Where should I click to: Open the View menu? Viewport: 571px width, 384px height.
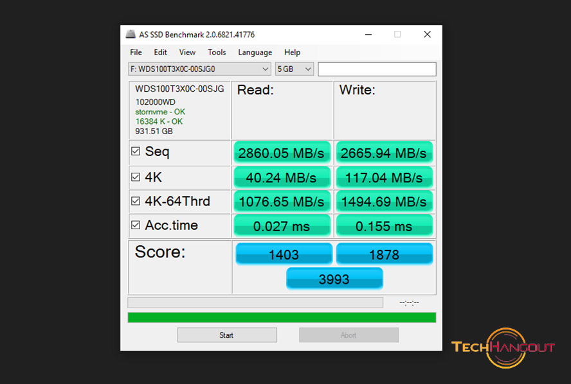point(187,53)
